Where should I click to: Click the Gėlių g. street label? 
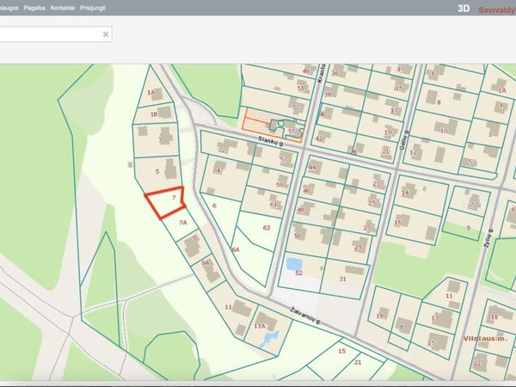click(404, 140)
